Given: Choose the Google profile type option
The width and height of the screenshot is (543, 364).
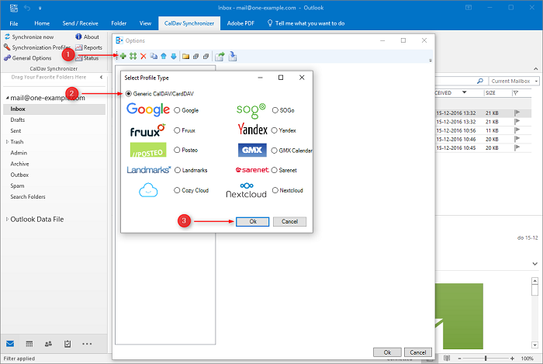Looking at the screenshot, I should pos(178,110).
